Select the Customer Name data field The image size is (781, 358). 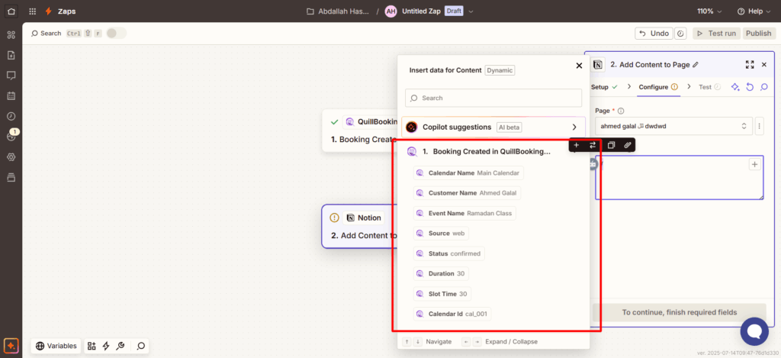(x=468, y=193)
